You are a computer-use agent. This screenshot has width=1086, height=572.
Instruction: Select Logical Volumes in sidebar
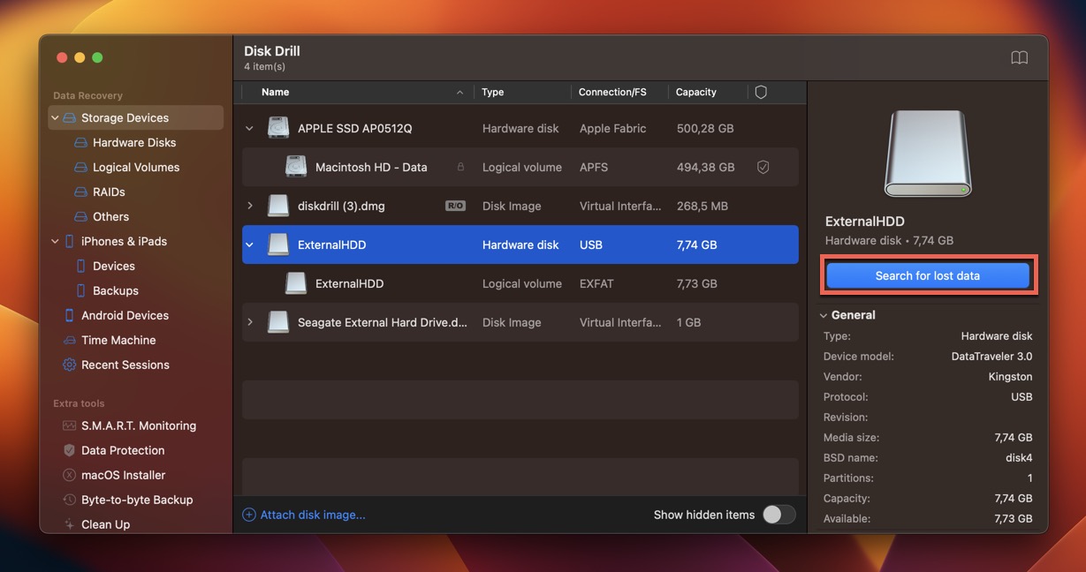[x=135, y=167]
